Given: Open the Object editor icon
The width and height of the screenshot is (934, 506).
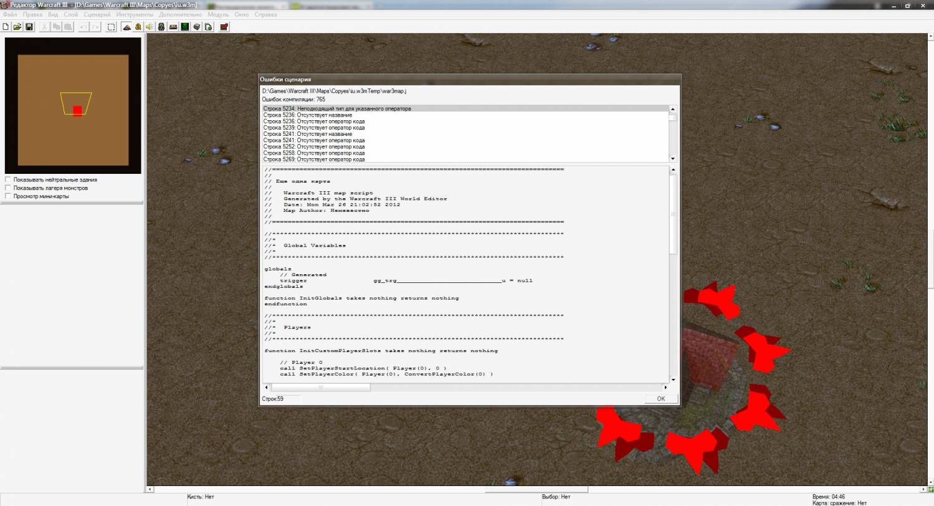Looking at the screenshot, I should (x=161, y=27).
